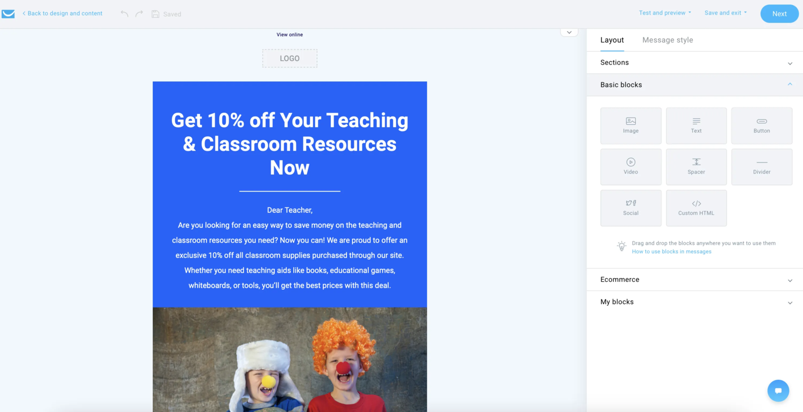The height and width of the screenshot is (412, 803).
Task: Click the Next button
Action: click(779, 14)
